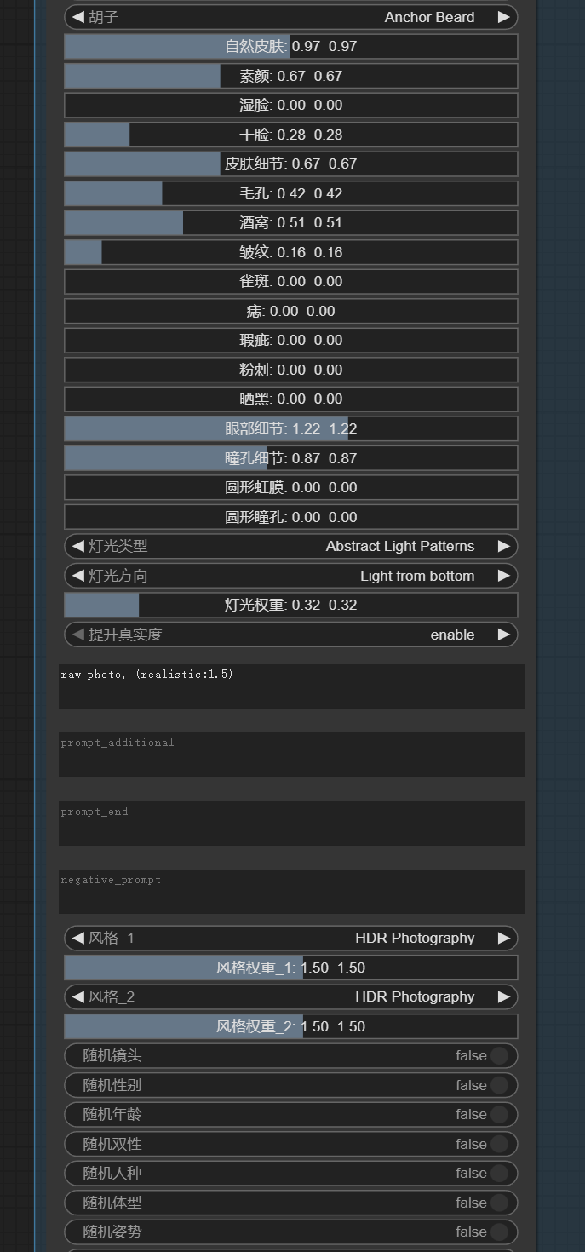
Task: Click left arrow on 灯光类型 selector
Action: click(x=77, y=546)
